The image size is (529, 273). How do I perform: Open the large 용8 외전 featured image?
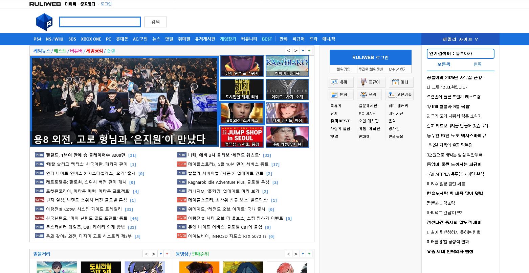[125, 102]
